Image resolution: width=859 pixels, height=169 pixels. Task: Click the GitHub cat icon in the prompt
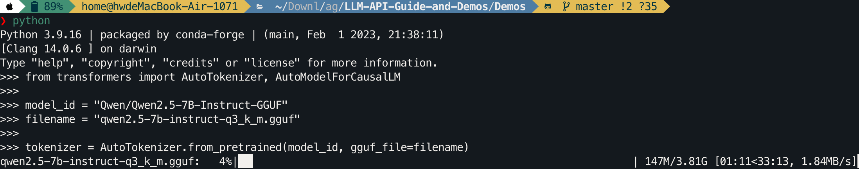[548, 7]
